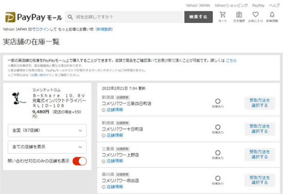Click the update timestamp 2022年2月21日

click(123, 88)
